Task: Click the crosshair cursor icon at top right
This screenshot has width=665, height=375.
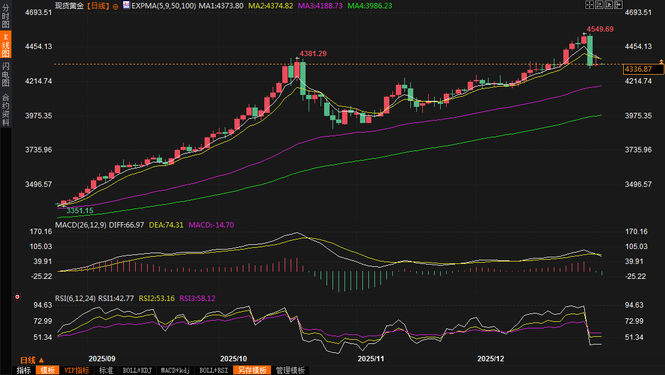Action: 589,5
